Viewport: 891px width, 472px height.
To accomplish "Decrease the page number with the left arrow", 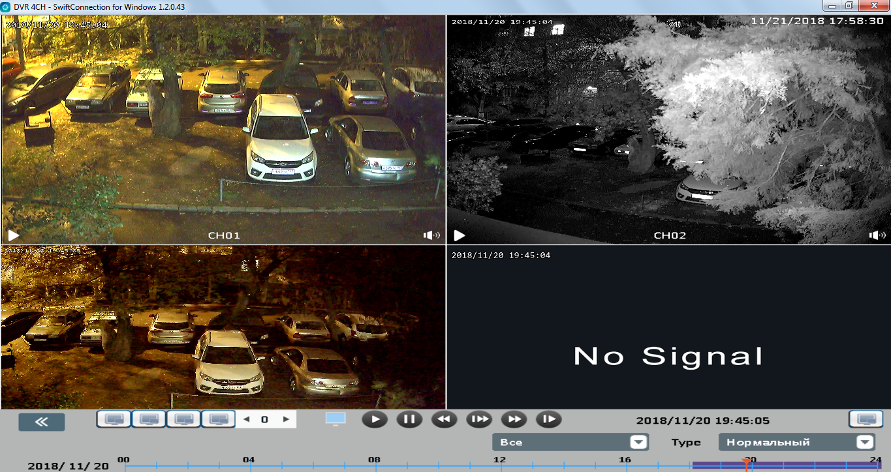I will coord(246,419).
